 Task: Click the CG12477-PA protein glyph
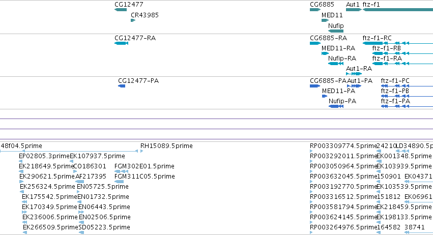[122, 86]
